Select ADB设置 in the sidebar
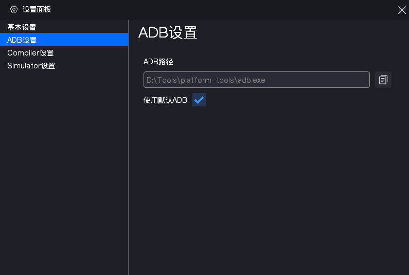 [x=22, y=40]
